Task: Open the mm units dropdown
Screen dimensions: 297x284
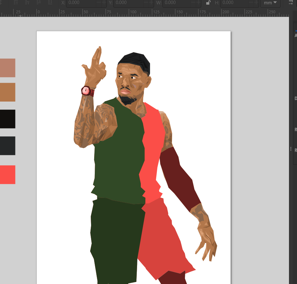Action: click(x=270, y=3)
